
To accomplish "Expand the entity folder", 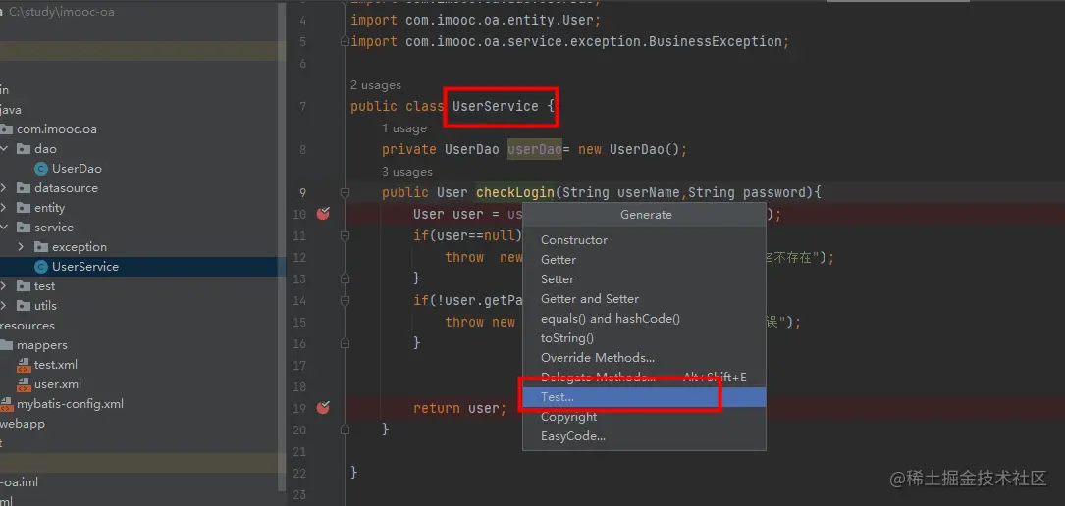I will (3, 208).
